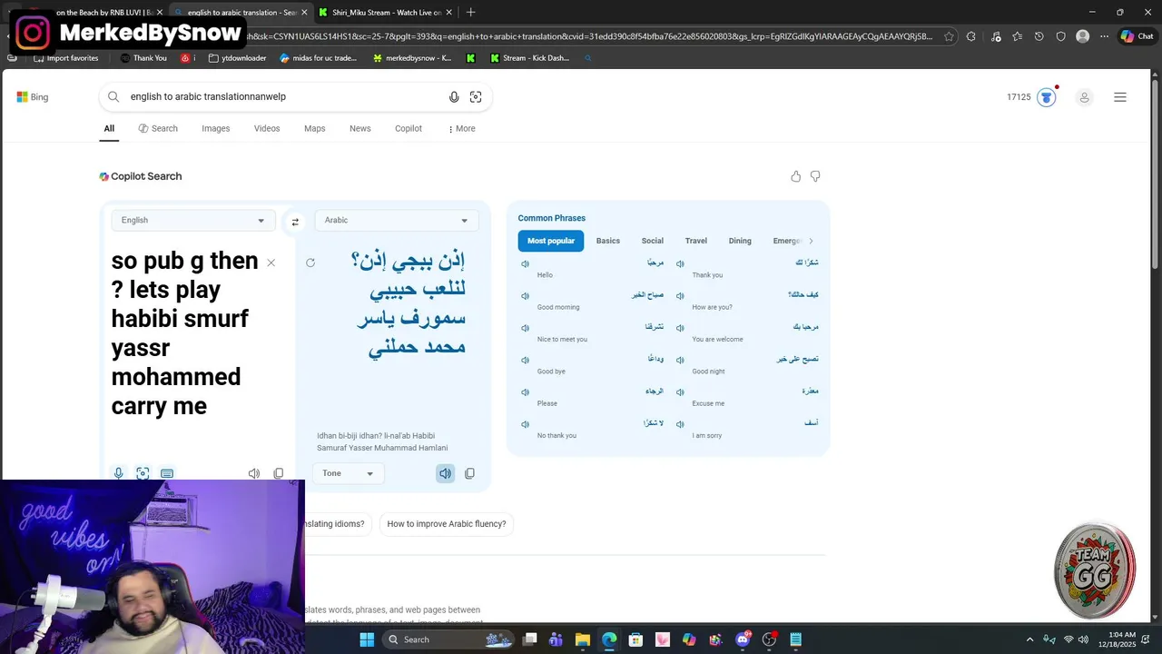Open the translator on-screen keyboard icon
The width and height of the screenshot is (1162, 654).
click(x=167, y=473)
